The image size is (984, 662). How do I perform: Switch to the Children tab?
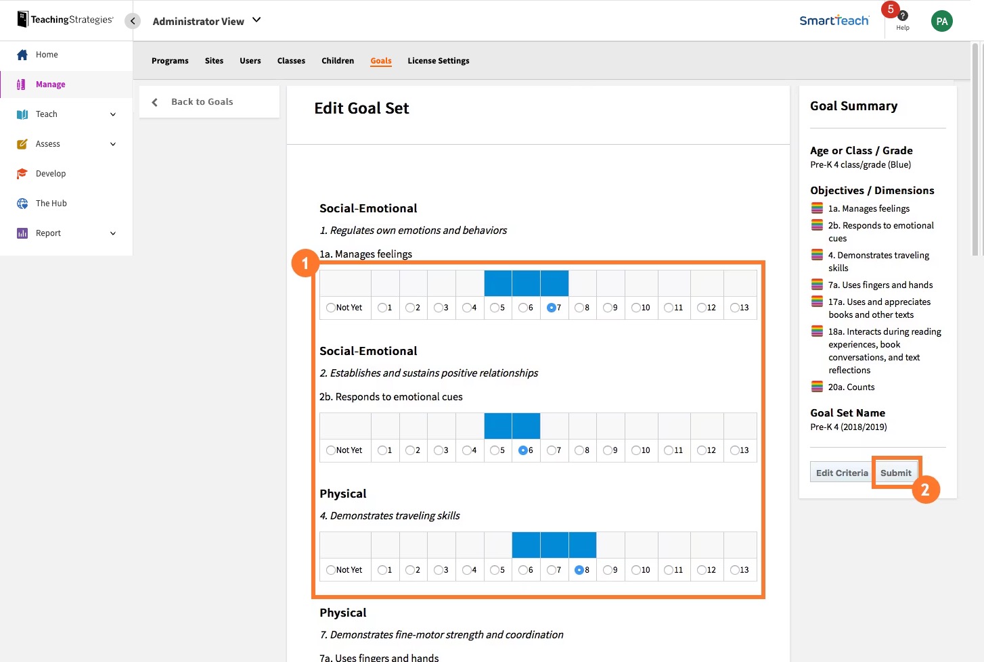[338, 60]
